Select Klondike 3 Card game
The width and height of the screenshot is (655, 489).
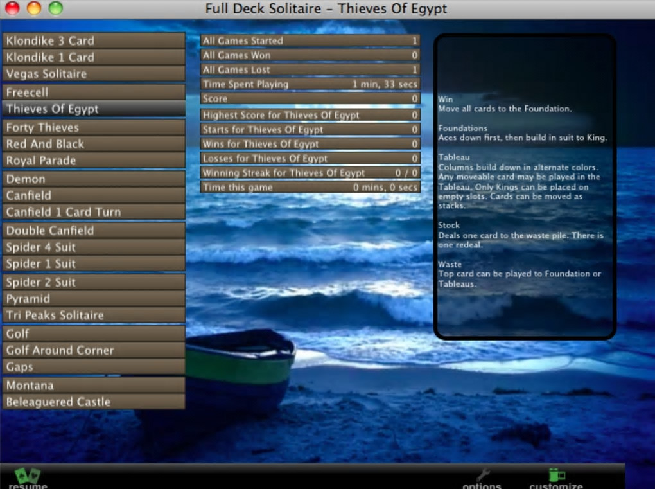[94, 40]
